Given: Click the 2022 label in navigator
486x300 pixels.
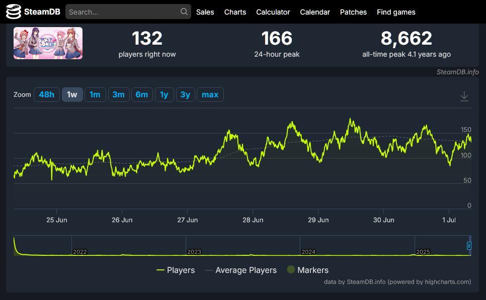Looking at the screenshot, I should tap(79, 252).
